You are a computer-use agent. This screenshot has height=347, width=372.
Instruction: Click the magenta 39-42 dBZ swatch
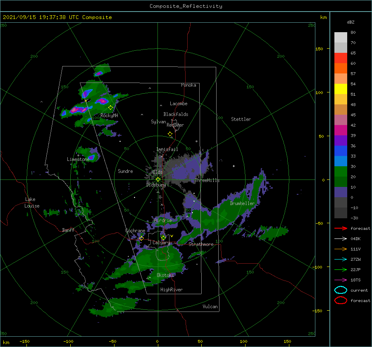[x=341, y=130]
